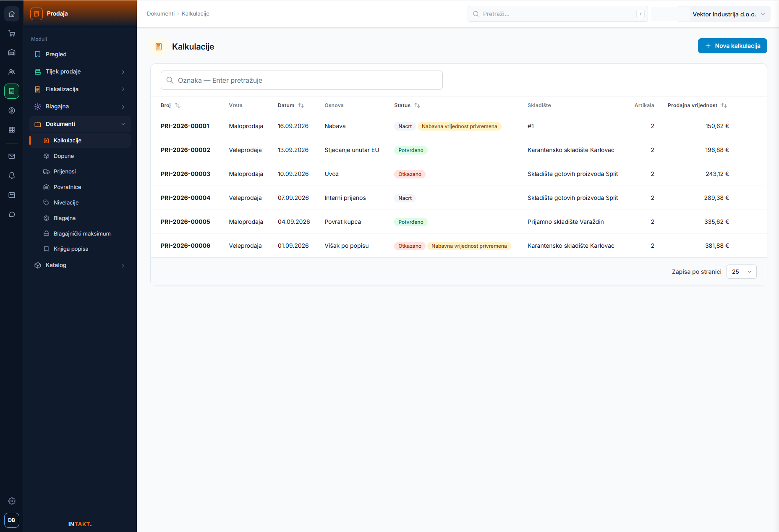Open Pregled in the sidebar
The width and height of the screenshot is (779, 532).
[x=80, y=54]
